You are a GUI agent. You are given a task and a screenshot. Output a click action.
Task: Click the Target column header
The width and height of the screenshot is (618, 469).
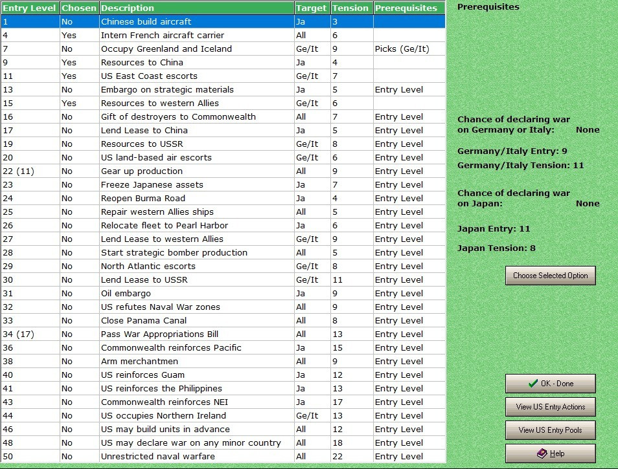tap(312, 8)
